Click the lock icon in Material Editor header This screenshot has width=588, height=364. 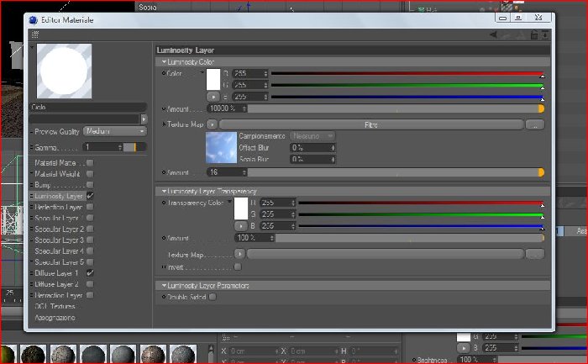tap(534, 35)
